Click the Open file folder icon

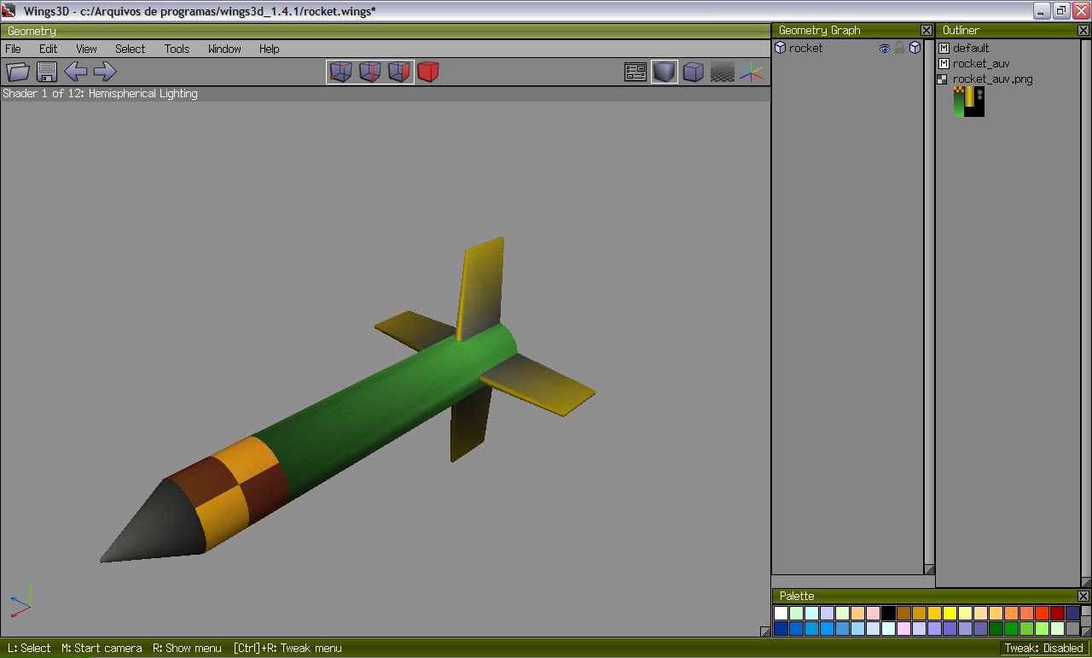click(18, 72)
